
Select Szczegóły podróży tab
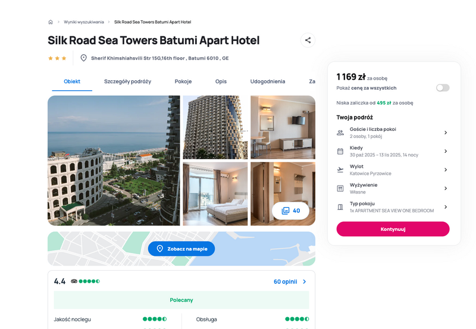pos(127,82)
